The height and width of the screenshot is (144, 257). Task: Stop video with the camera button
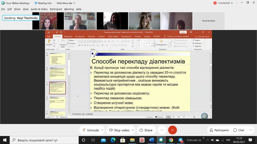119,130
